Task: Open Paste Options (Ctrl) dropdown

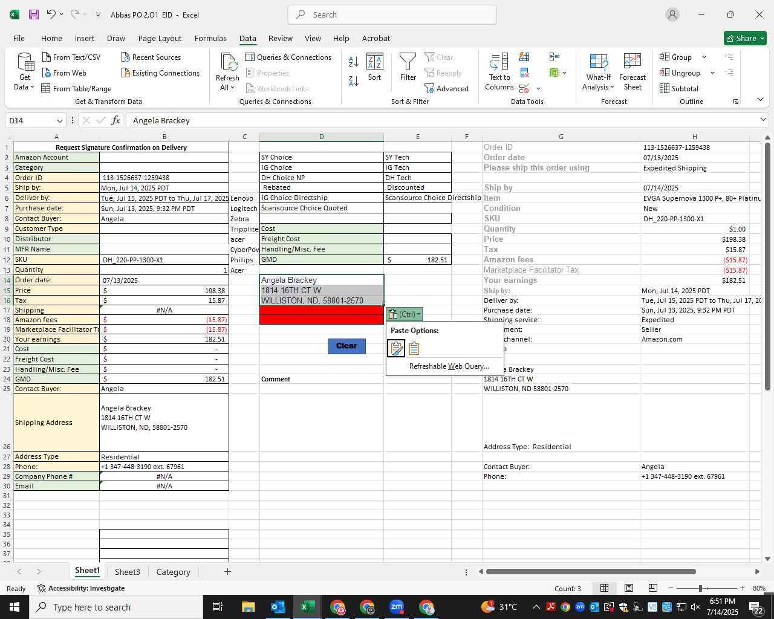Action: click(x=404, y=314)
